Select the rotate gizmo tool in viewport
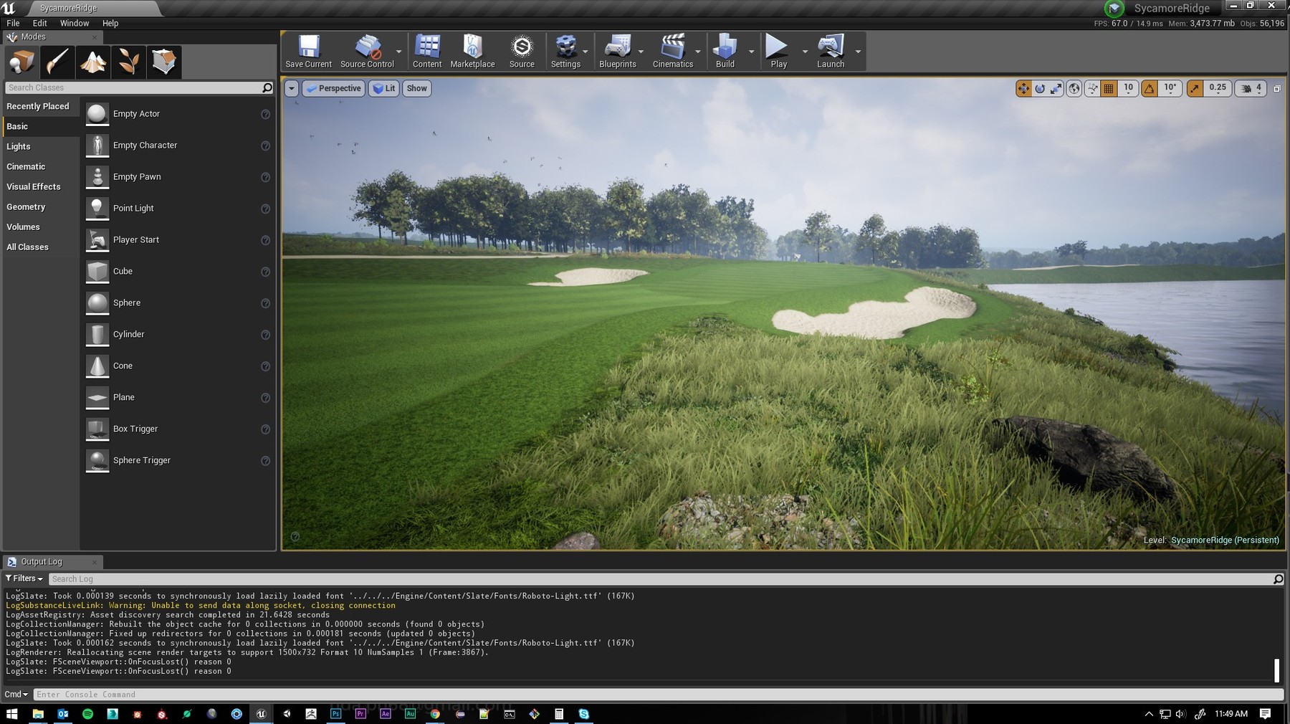1290x724 pixels. coord(1040,88)
